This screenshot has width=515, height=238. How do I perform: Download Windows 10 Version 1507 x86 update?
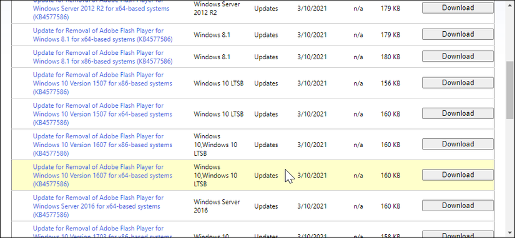pyautogui.click(x=458, y=83)
